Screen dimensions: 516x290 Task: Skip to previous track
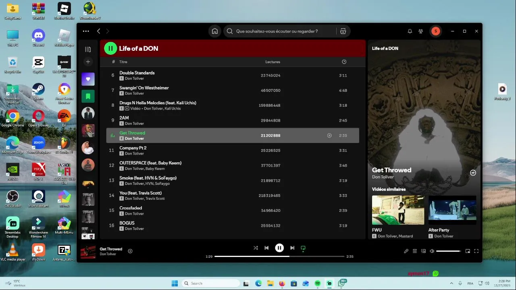click(x=266, y=248)
